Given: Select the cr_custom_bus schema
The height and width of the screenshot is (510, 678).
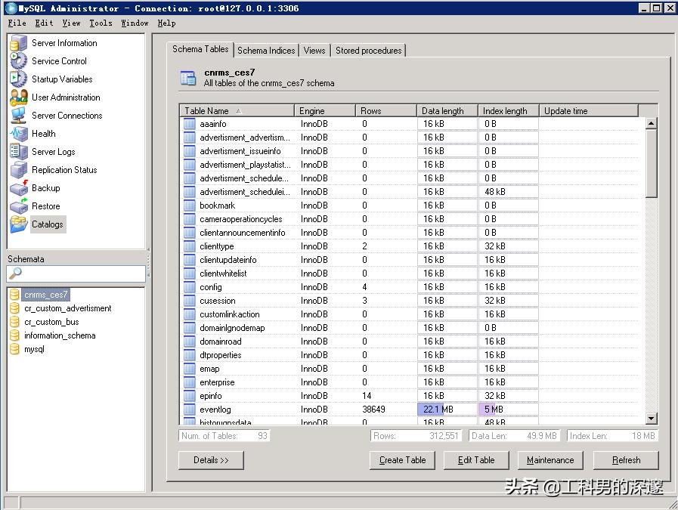Looking at the screenshot, I should 51,322.
